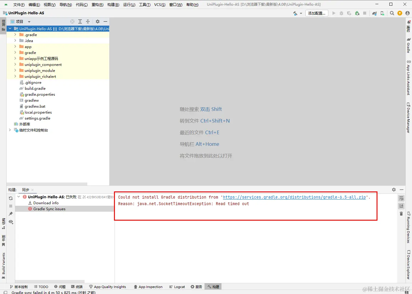Expand the app folder

tap(15, 47)
